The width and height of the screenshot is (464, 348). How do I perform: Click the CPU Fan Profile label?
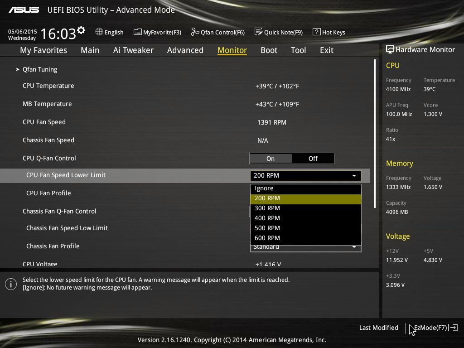pyautogui.click(x=48, y=193)
